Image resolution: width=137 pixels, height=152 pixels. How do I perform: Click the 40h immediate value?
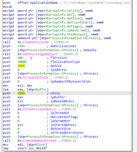point(20,58)
